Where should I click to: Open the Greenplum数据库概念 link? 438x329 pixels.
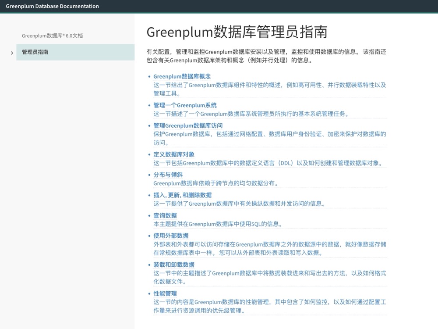pos(182,76)
